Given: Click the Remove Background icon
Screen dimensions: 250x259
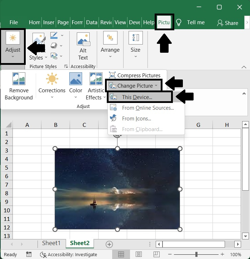Looking at the screenshot, I should tap(19, 79).
